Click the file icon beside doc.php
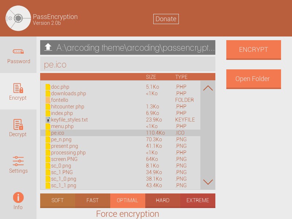The width and height of the screenshot is (292, 219). [x=48, y=87]
